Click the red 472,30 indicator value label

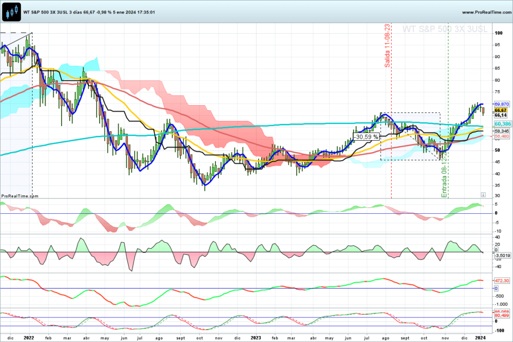coord(501,281)
